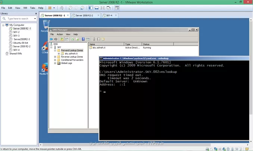
Task: Collapse Forward Lookup Zones node
Action: tap(55, 50)
